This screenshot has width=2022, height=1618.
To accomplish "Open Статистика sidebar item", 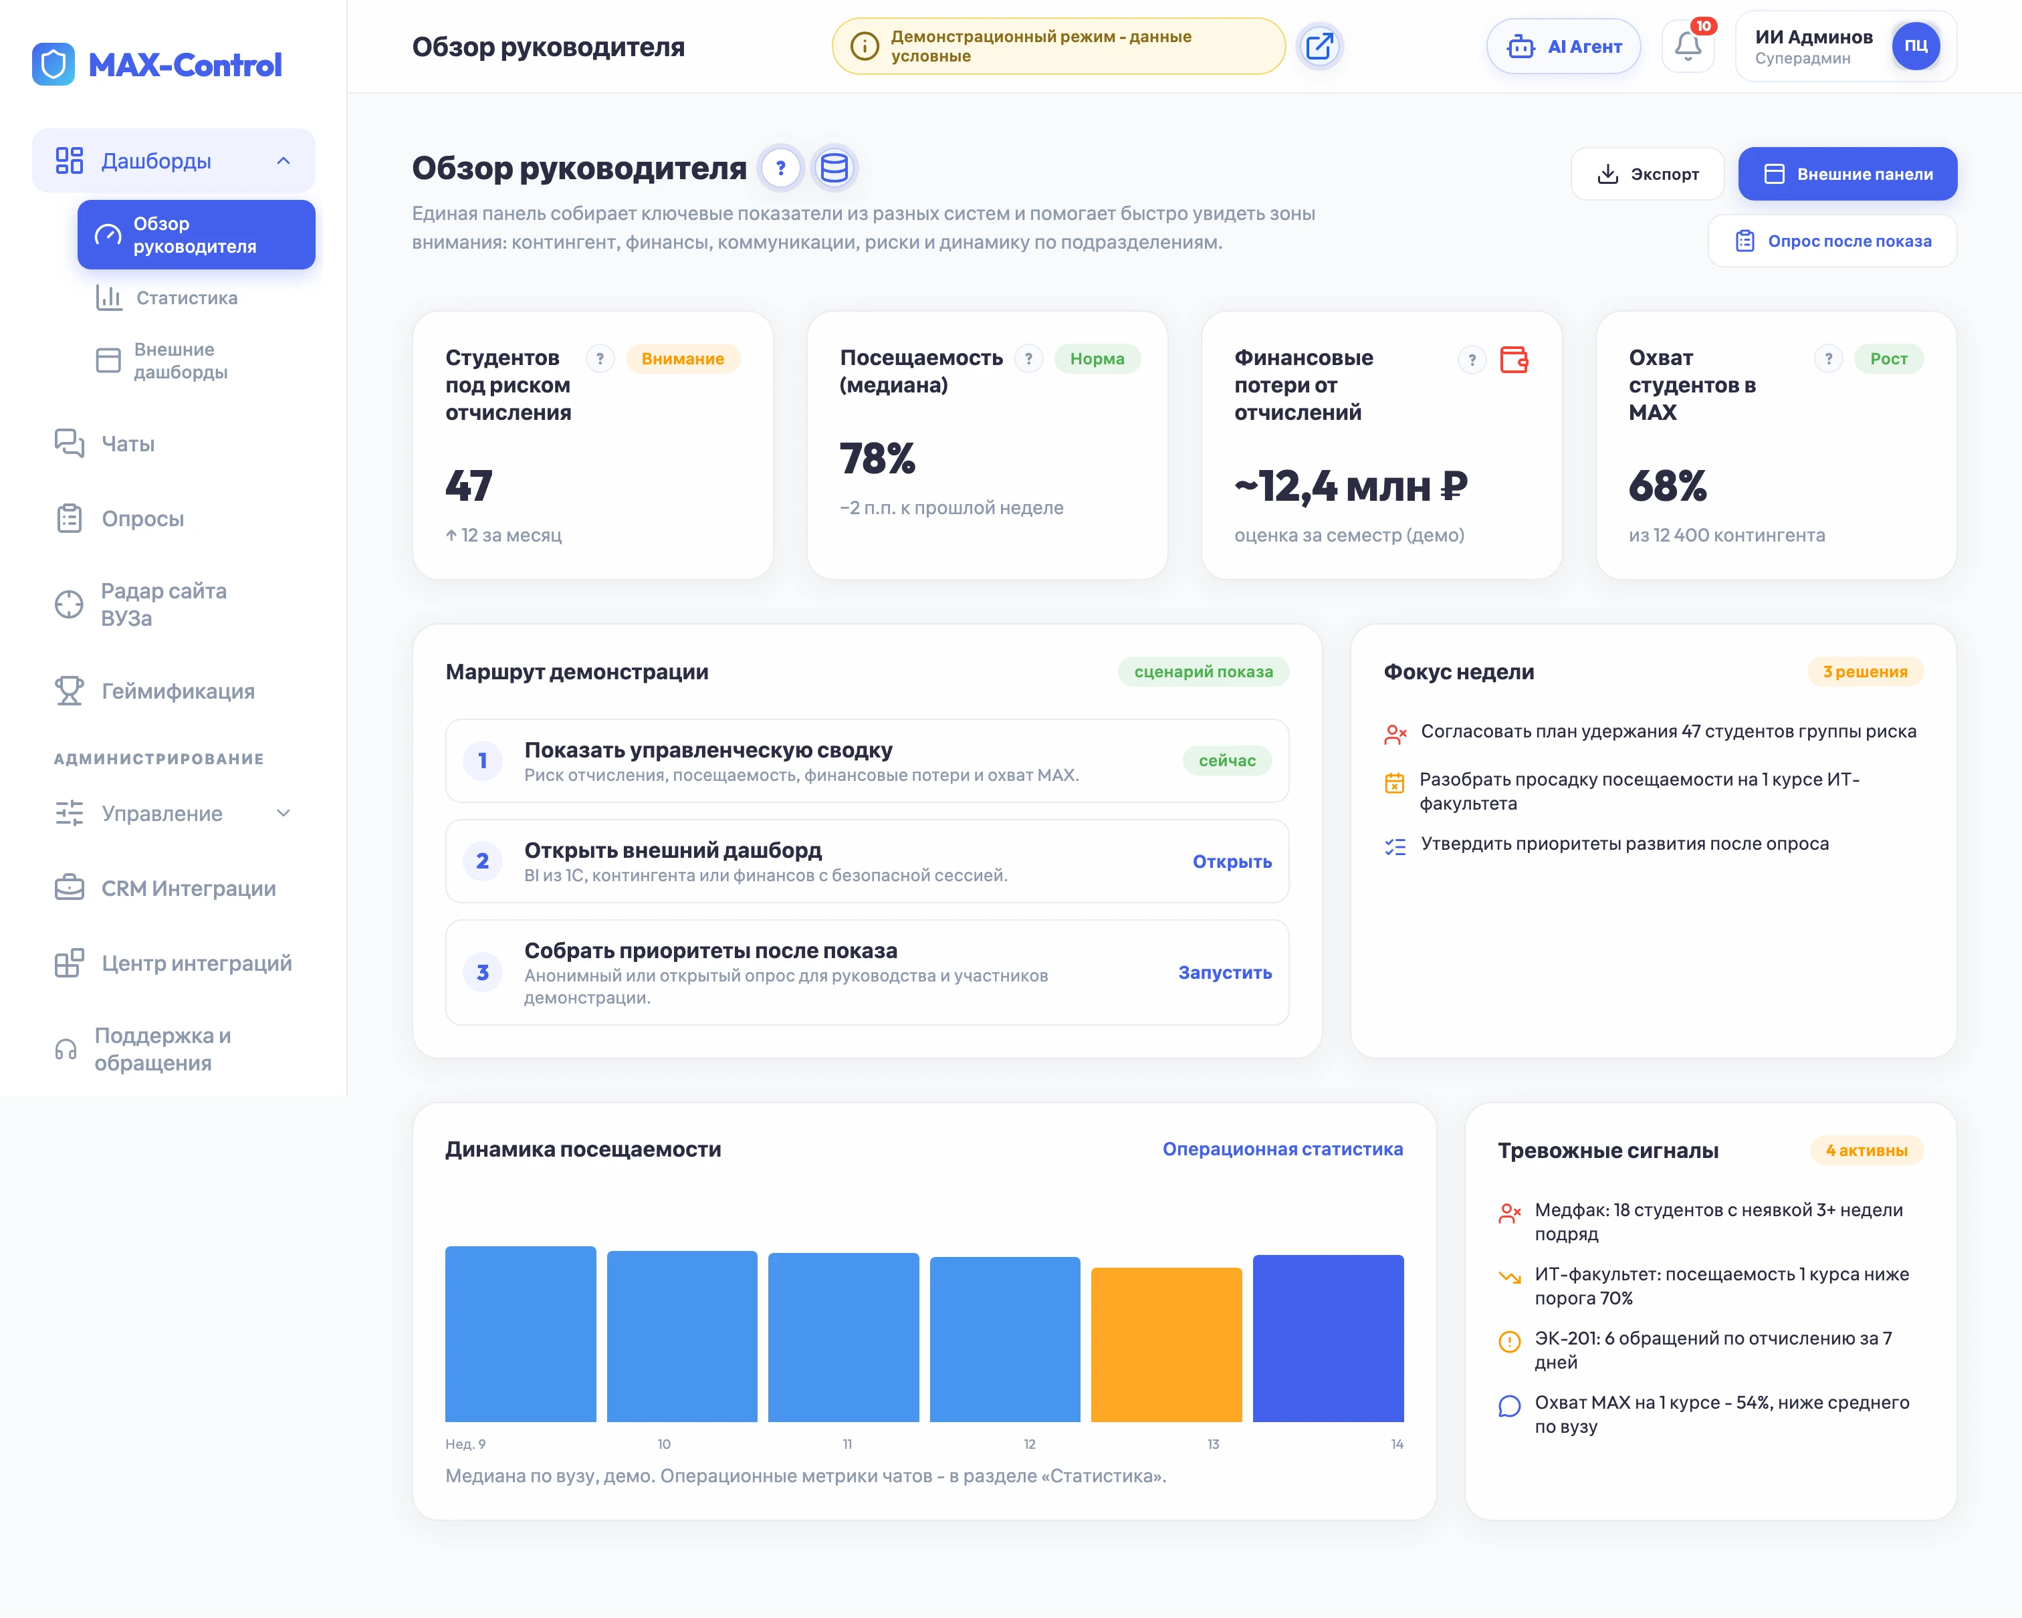I will (196, 298).
